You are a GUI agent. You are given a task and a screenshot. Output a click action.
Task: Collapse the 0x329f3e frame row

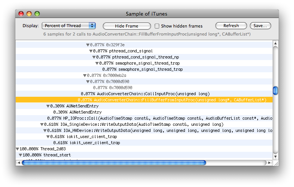click(x=88, y=45)
